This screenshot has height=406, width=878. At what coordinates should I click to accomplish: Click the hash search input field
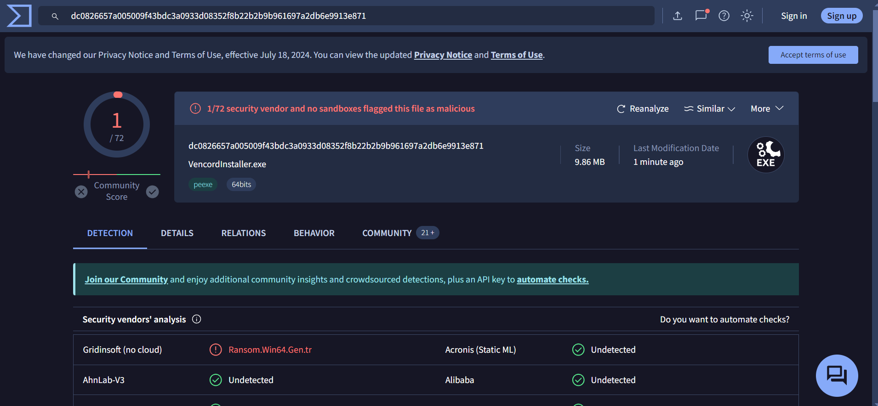pos(349,16)
